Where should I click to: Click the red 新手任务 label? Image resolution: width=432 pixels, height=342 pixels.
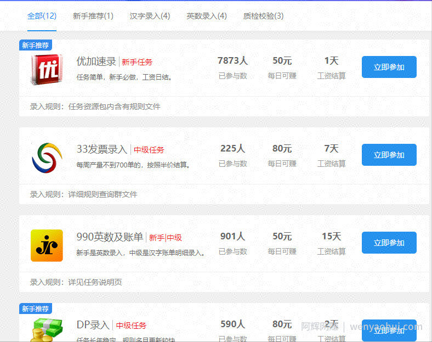tap(137, 62)
